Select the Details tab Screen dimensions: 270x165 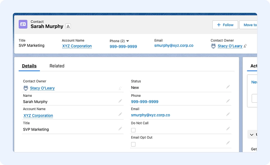tap(29, 66)
